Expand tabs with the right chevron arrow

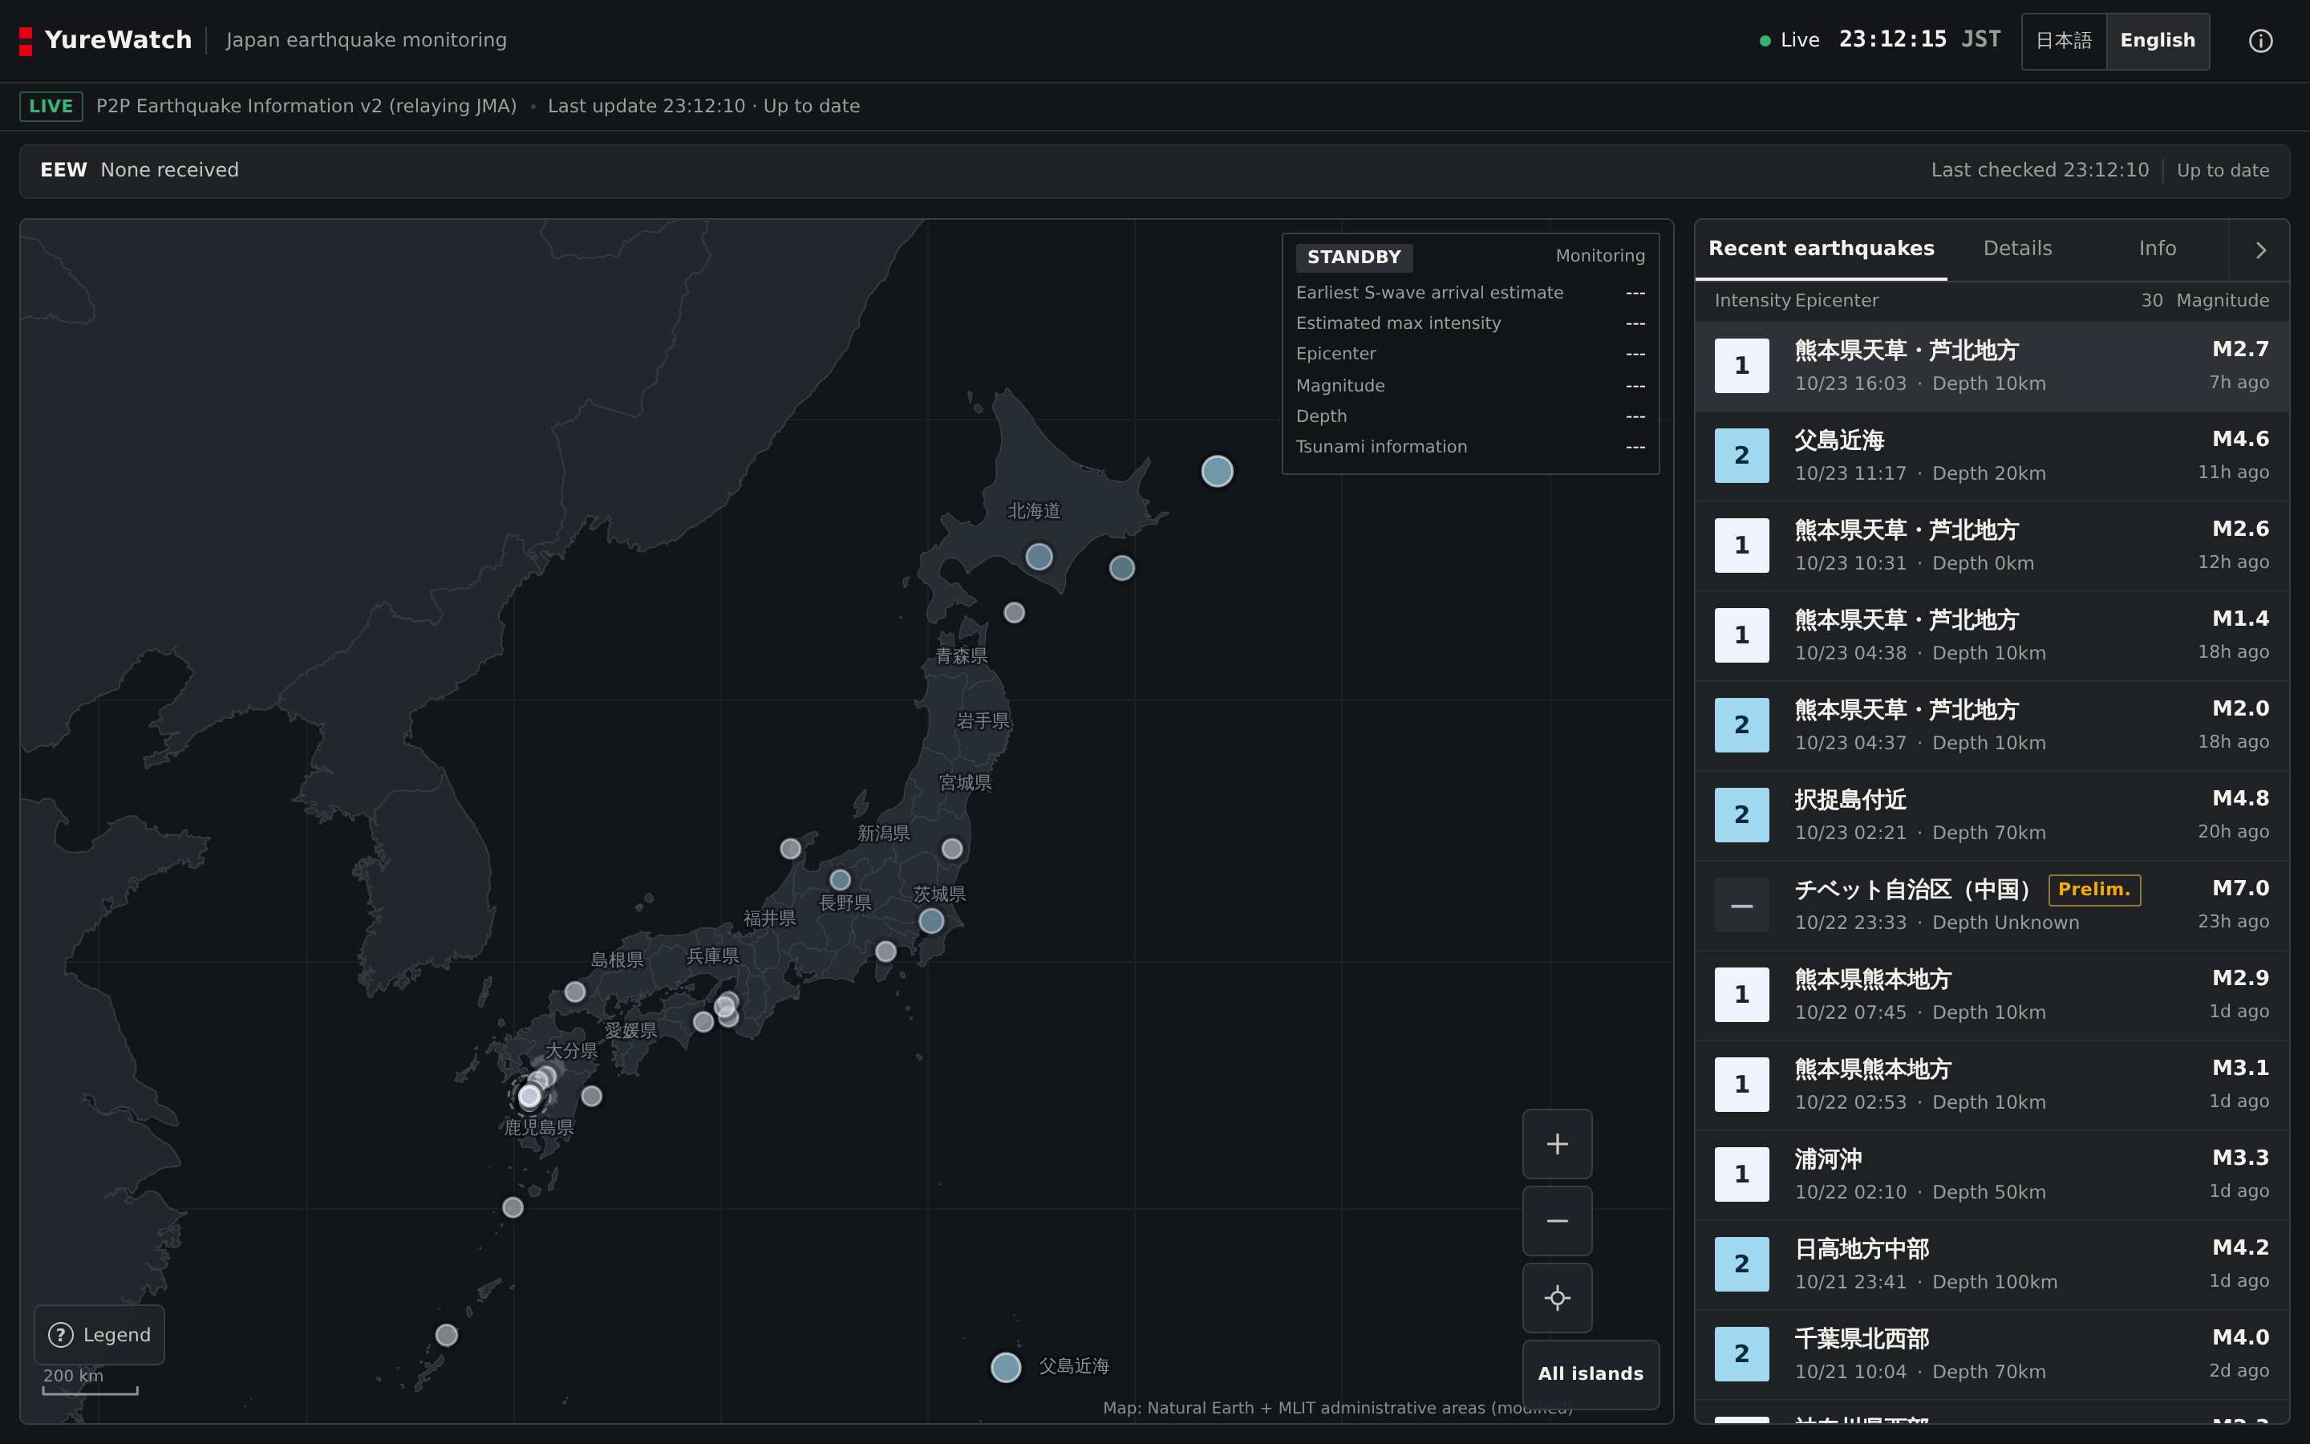[2259, 250]
